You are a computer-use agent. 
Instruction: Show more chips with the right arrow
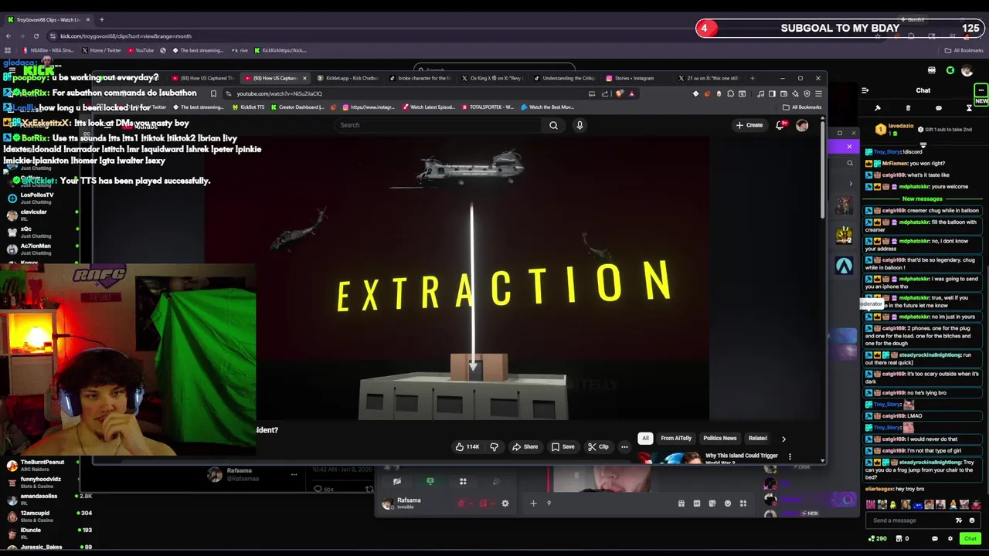[x=783, y=439]
